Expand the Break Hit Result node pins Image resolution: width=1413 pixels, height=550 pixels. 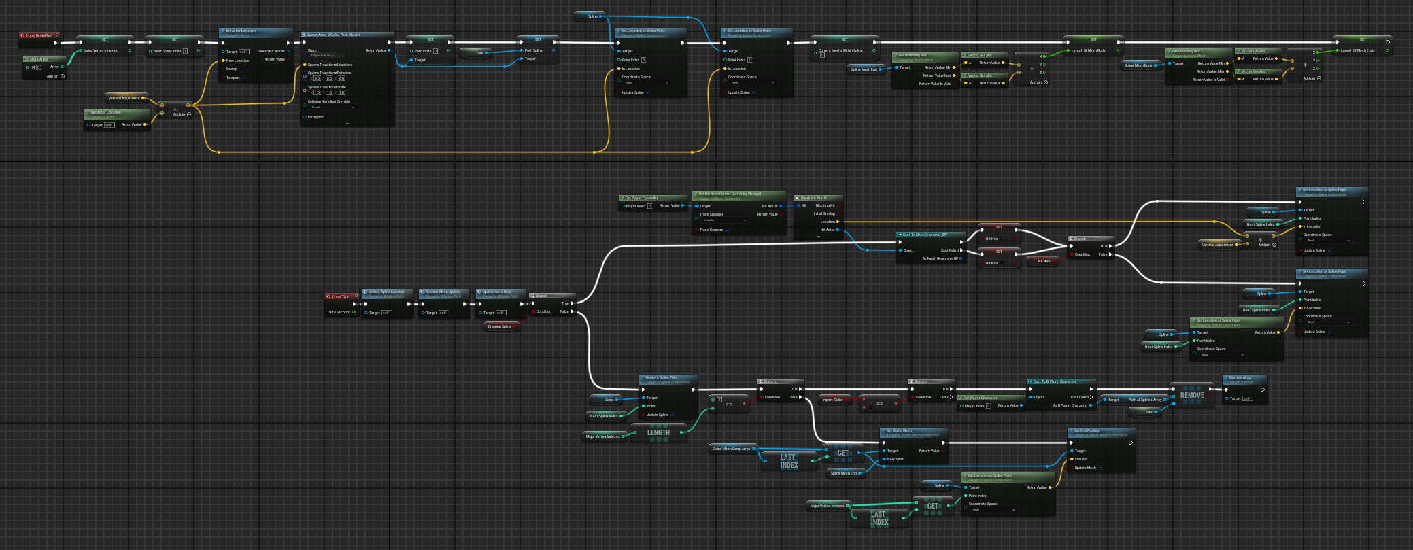click(818, 237)
